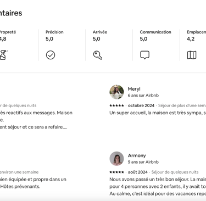Select the Précision 5,0 rating
Image resolution: width=206 pixels, height=201 pixels.
pyautogui.click(x=49, y=39)
